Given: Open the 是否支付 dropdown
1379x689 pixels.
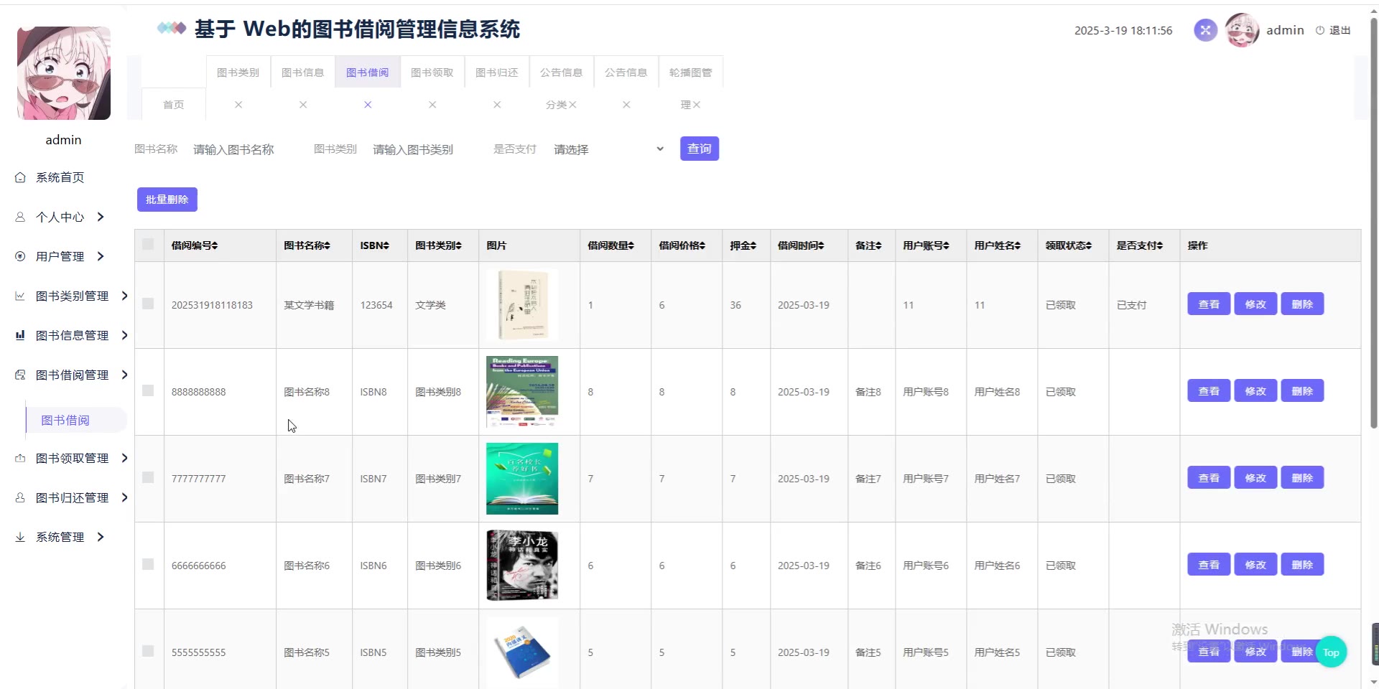Looking at the screenshot, I should [x=608, y=149].
